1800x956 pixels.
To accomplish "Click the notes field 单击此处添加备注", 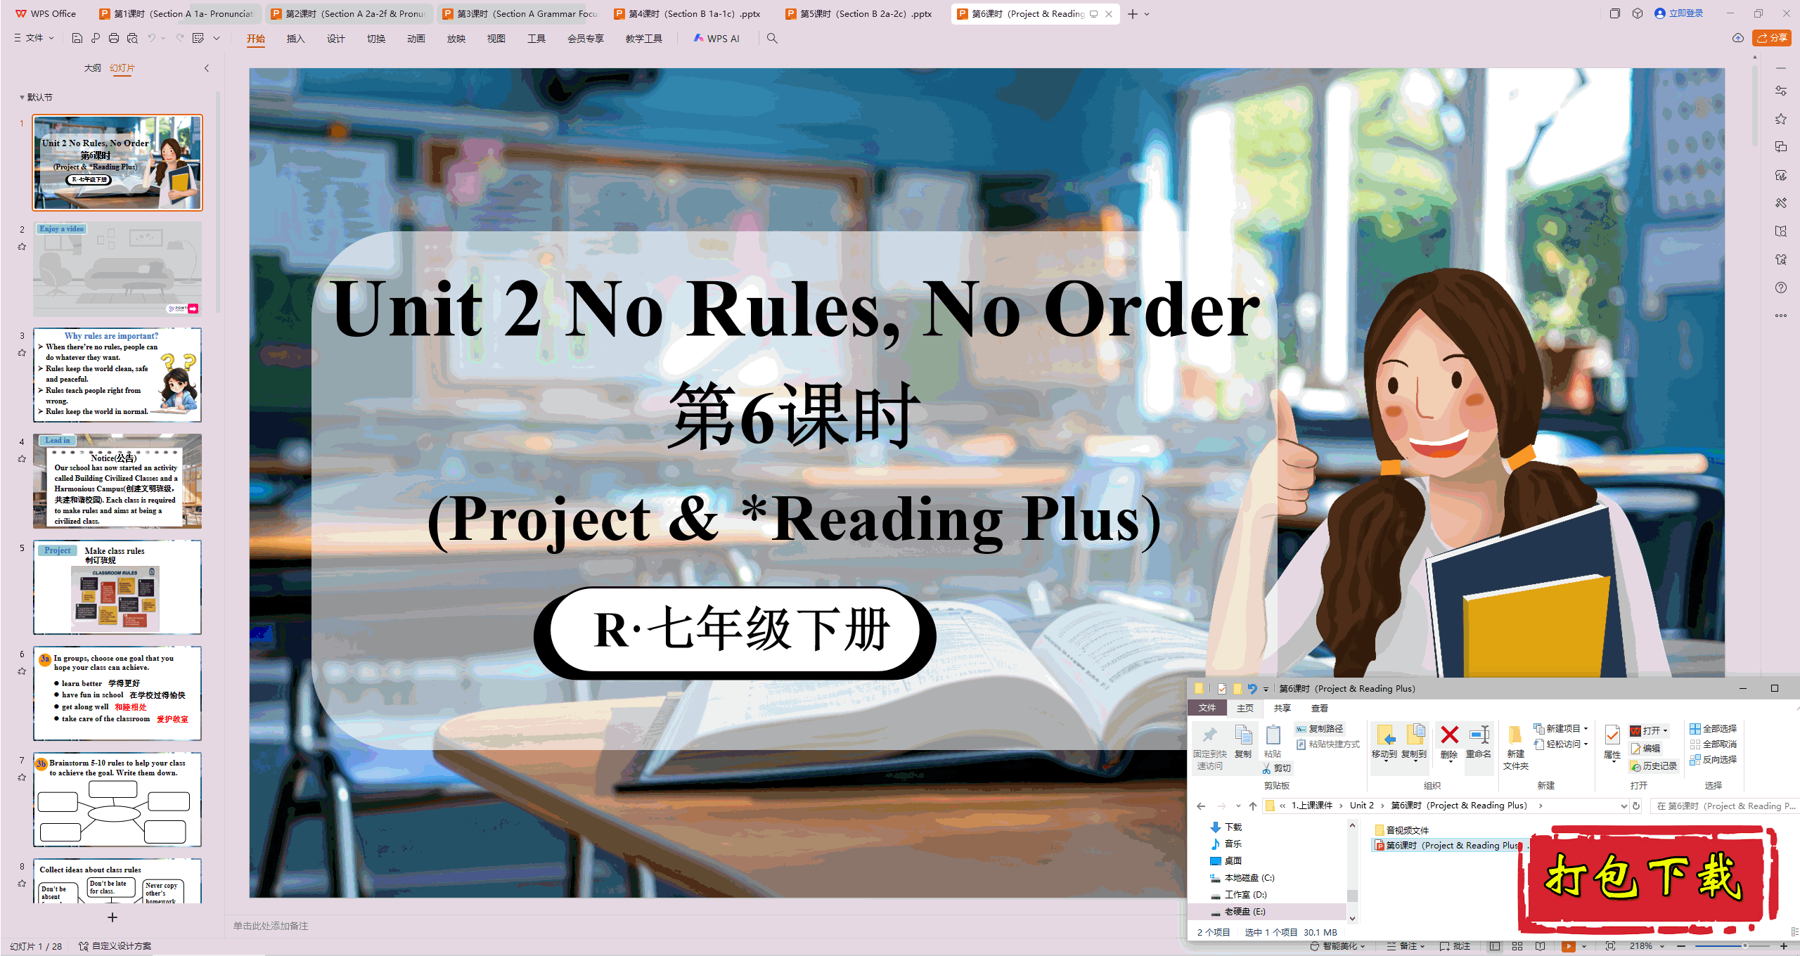I will point(271,926).
